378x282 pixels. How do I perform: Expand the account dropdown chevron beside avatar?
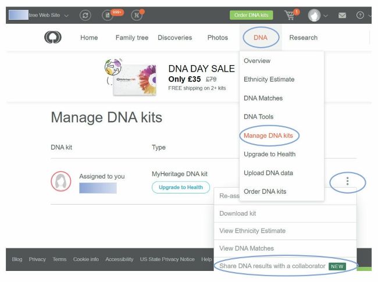tap(326, 16)
